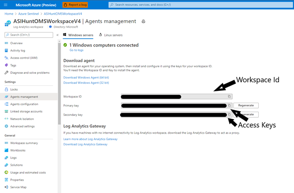The image size is (294, 193).
Task: Focus the Search resources, services, and docs box
Action: point(201,5)
